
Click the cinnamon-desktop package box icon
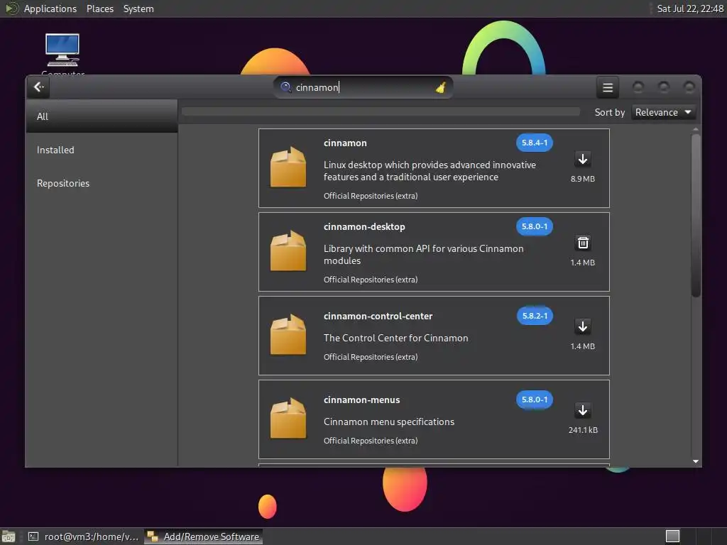tap(288, 251)
